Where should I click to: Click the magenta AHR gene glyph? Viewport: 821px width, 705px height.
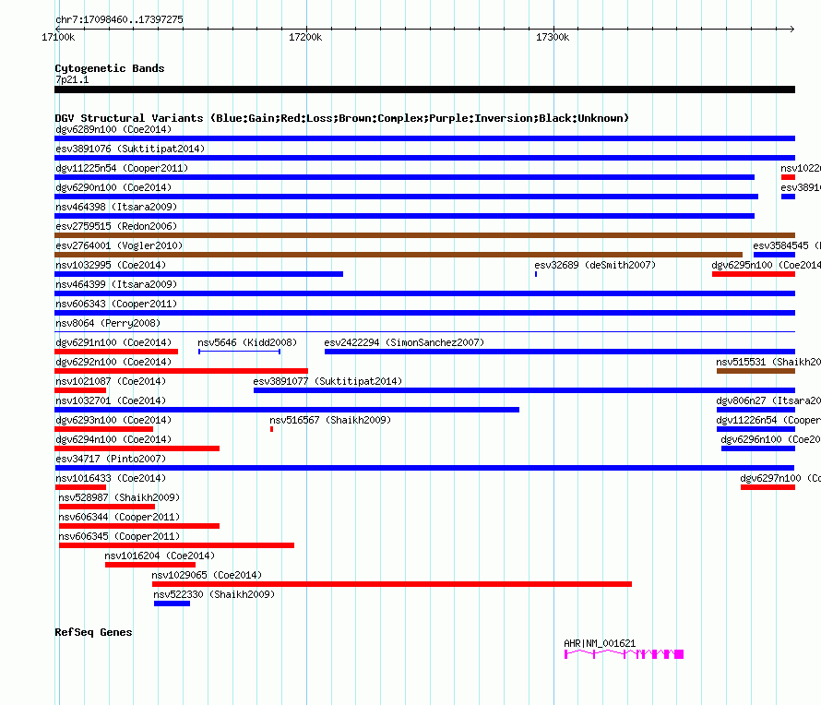pos(624,654)
